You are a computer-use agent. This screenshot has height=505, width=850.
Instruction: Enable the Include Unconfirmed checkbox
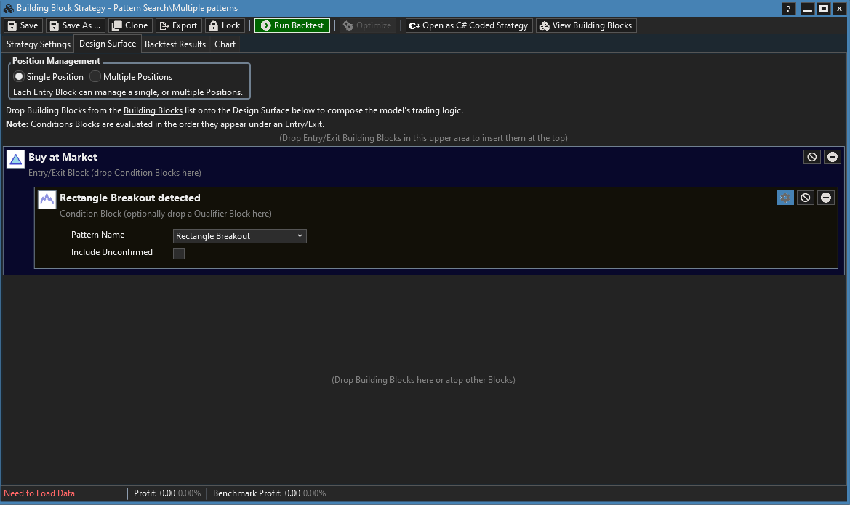point(179,254)
